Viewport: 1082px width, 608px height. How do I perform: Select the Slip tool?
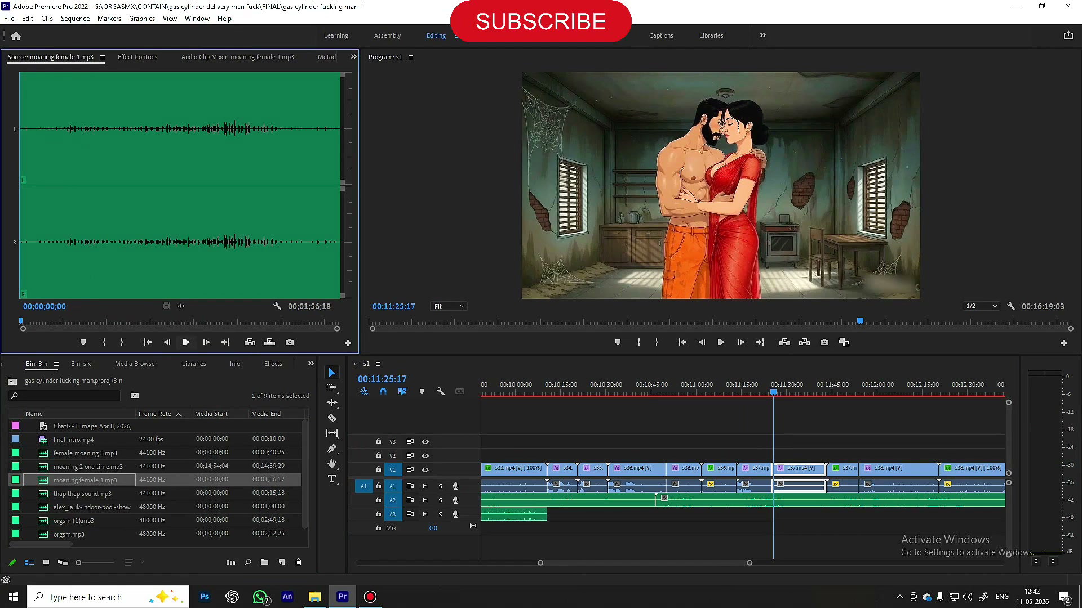[x=332, y=433]
